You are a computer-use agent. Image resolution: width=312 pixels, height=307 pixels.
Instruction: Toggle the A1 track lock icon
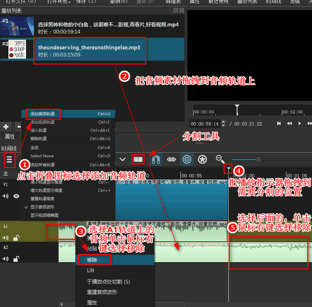click(x=16, y=238)
